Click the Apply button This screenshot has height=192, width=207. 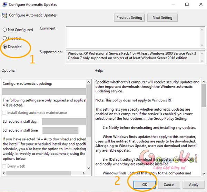coord(194,185)
